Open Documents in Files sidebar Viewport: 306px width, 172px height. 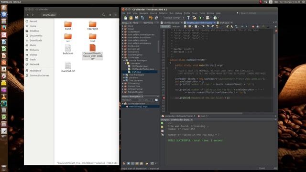click(x=36, y=36)
